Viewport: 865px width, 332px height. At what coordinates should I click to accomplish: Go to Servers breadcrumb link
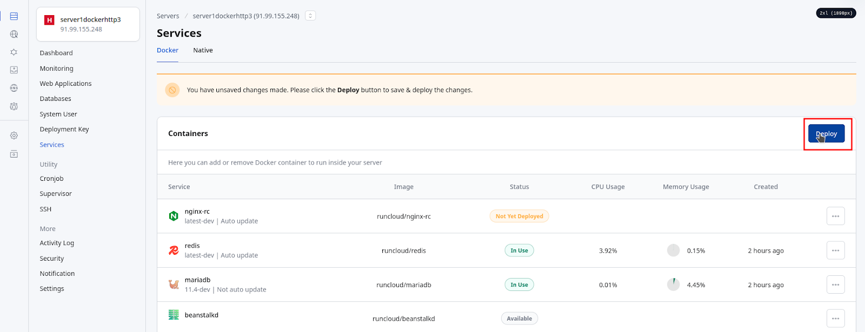click(x=168, y=16)
